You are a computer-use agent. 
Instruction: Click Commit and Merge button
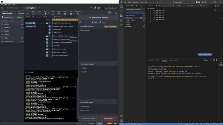pyautogui.click(x=89, y=118)
